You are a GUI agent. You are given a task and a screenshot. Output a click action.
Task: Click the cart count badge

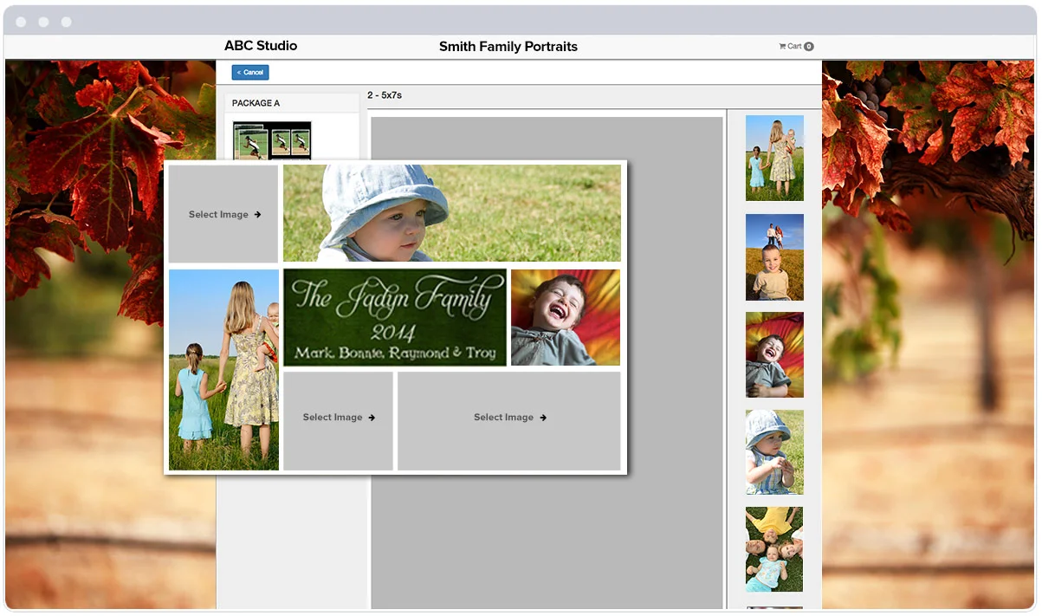coord(809,47)
